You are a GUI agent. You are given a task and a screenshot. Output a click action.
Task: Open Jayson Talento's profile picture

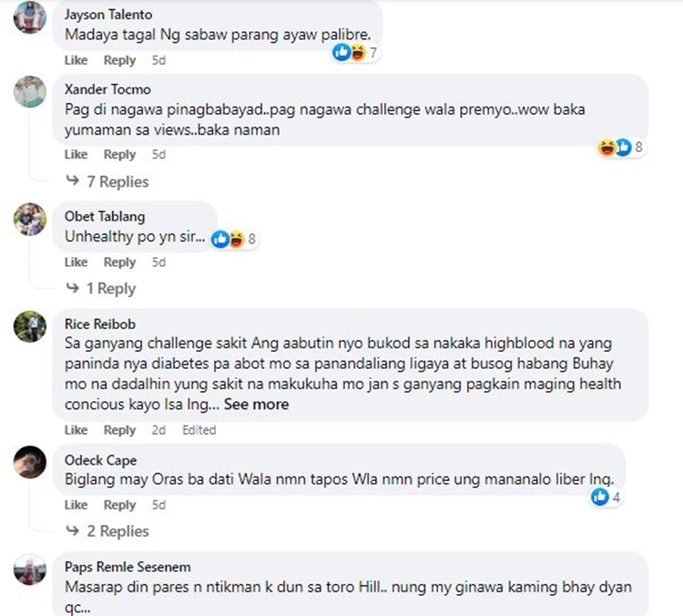(x=30, y=17)
